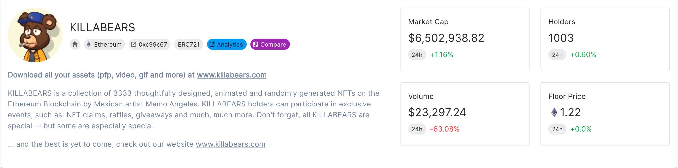Open the Analytics page

[x=227, y=44]
